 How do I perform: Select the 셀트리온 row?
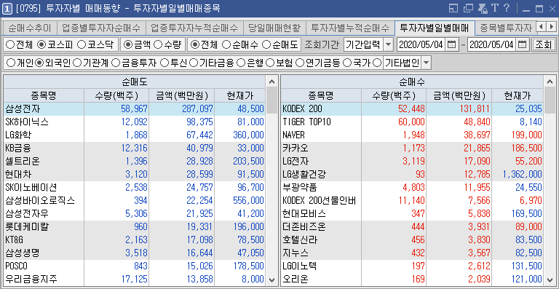tap(135, 161)
